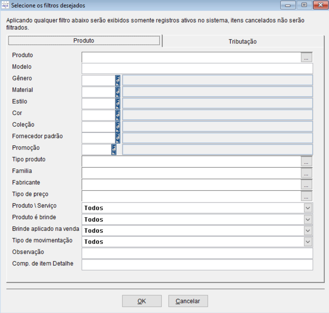Switch to the Tributação tab

tap(243, 41)
